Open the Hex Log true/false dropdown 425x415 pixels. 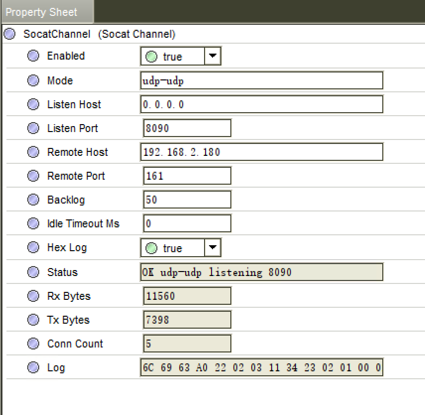pyautogui.click(x=212, y=248)
